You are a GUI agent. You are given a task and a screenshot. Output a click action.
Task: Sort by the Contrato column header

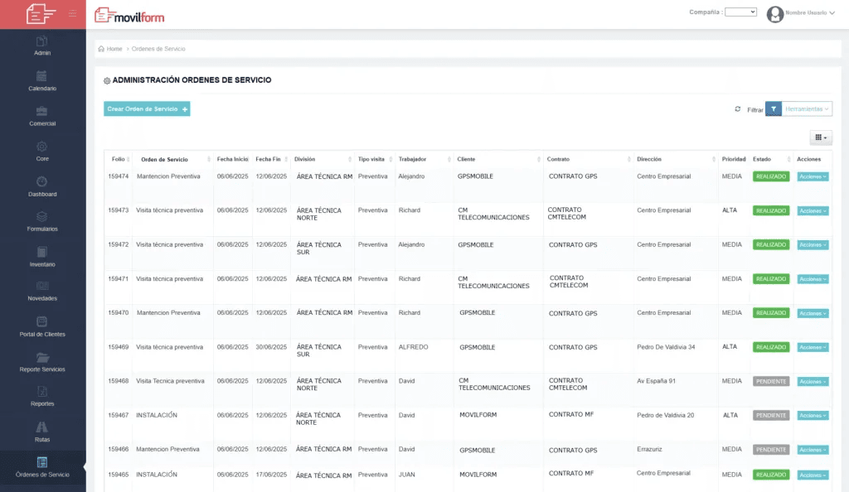pos(588,159)
